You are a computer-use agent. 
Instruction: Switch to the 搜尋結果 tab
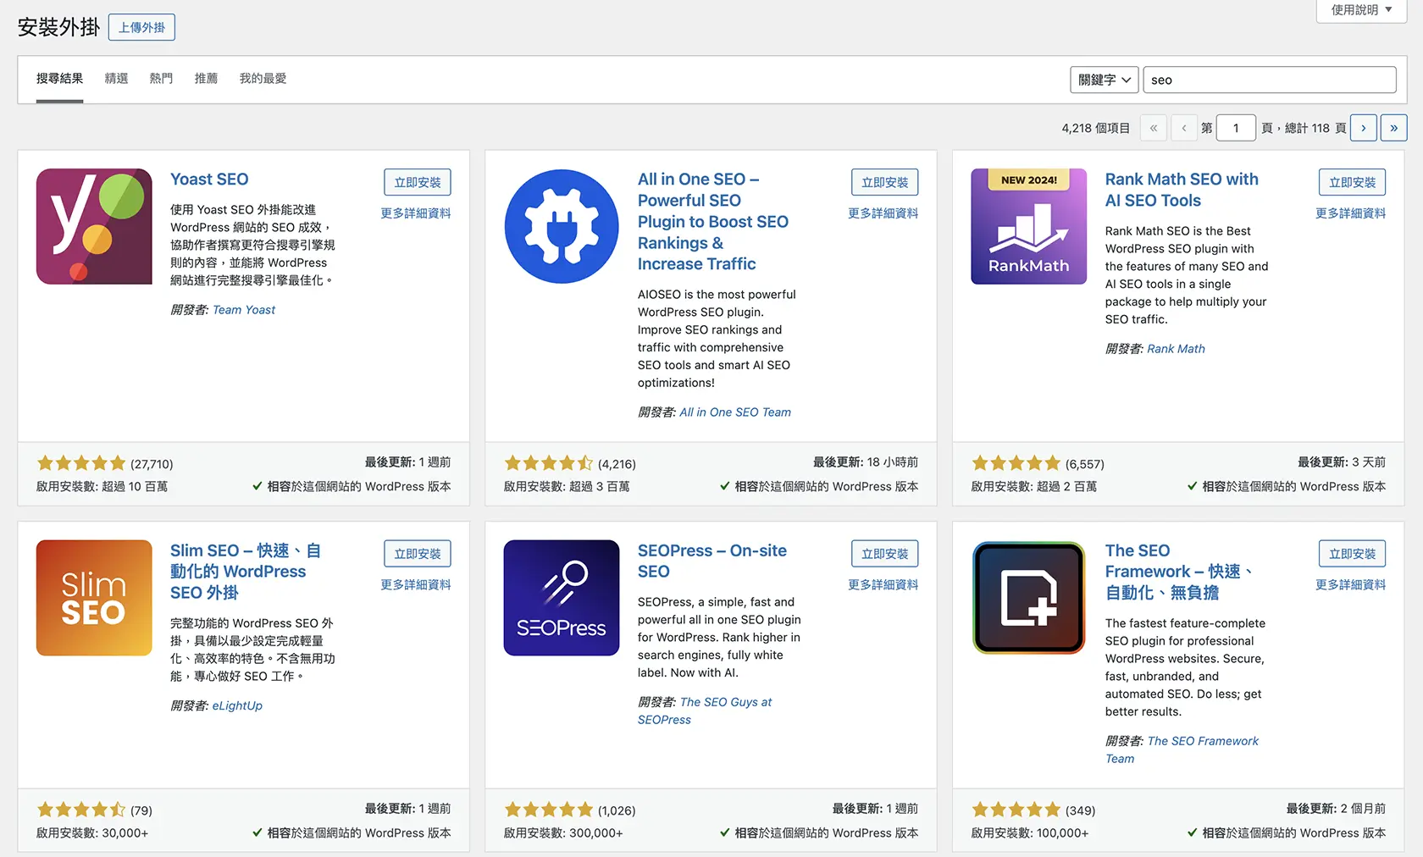(x=59, y=79)
